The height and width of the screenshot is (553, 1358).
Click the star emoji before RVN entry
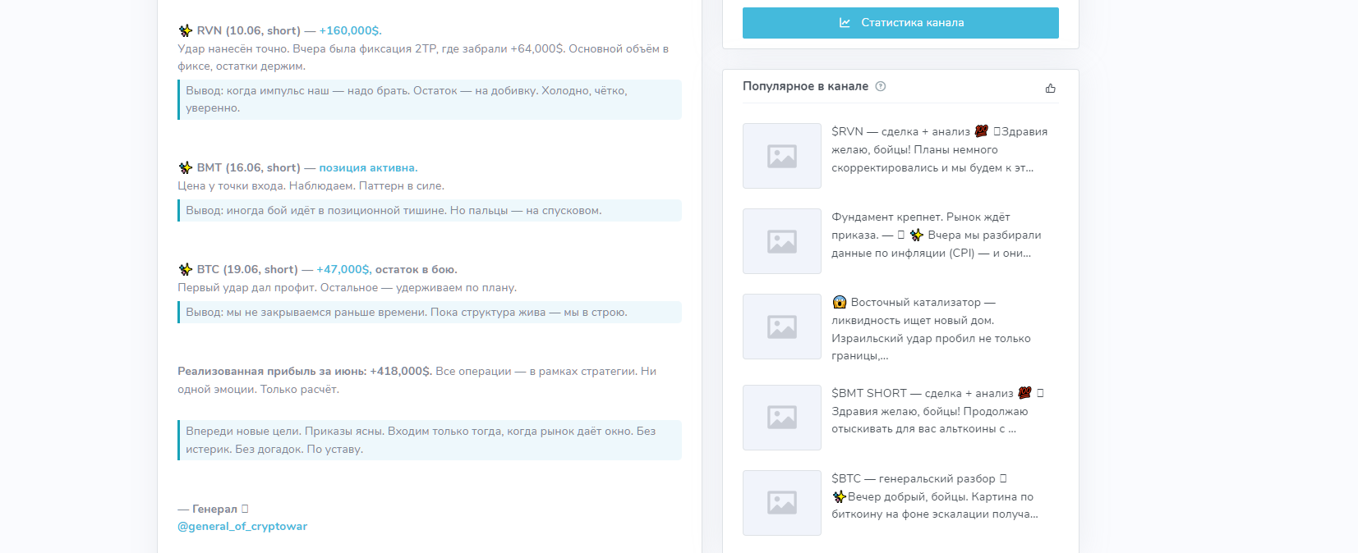pos(186,30)
